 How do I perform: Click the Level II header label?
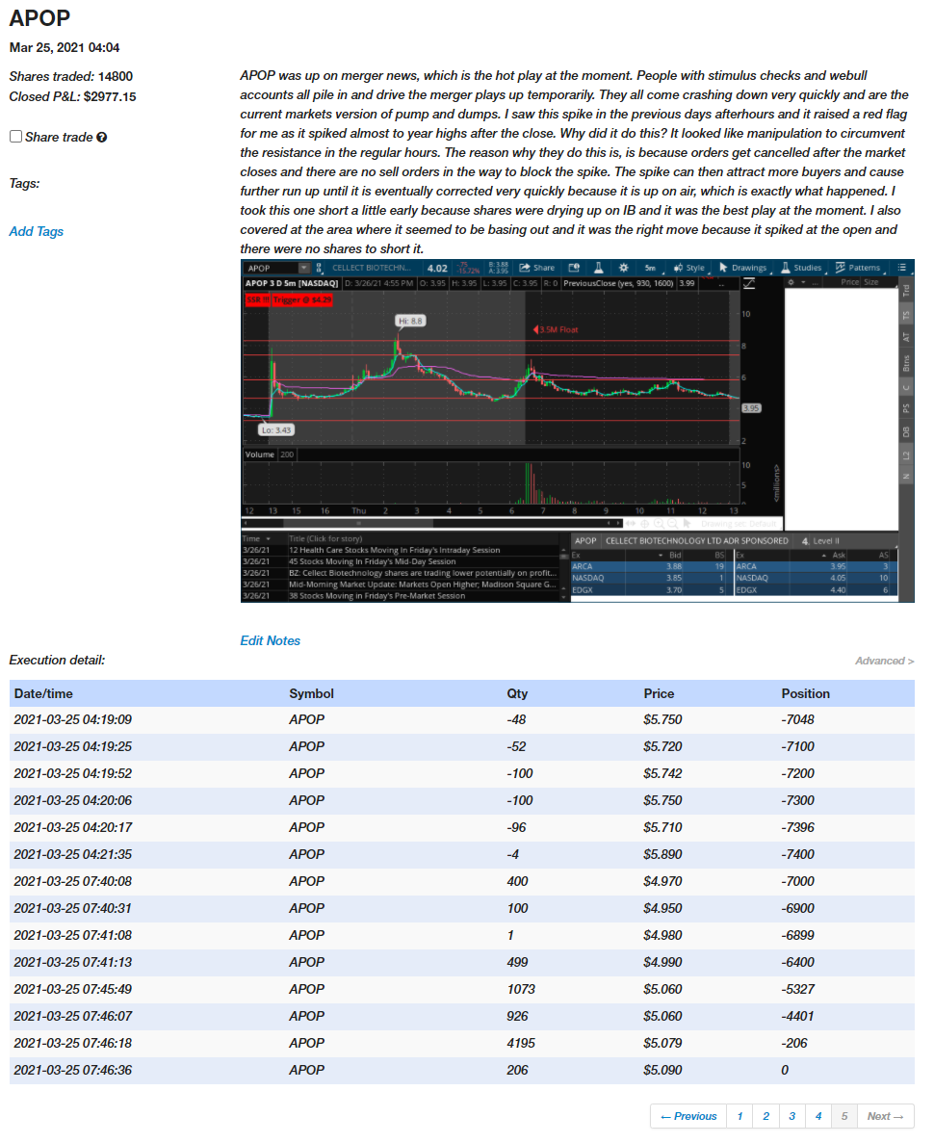pos(826,541)
